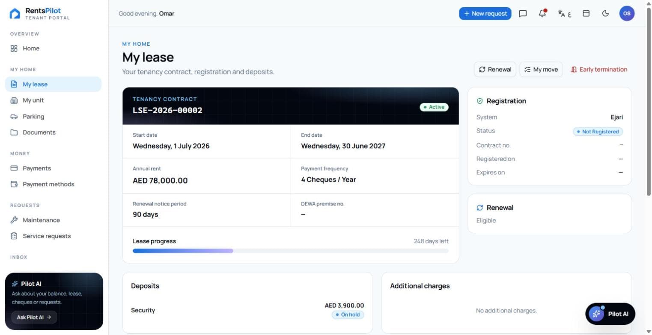
Task: Switch language with the translate icon
Action: tap(564, 13)
